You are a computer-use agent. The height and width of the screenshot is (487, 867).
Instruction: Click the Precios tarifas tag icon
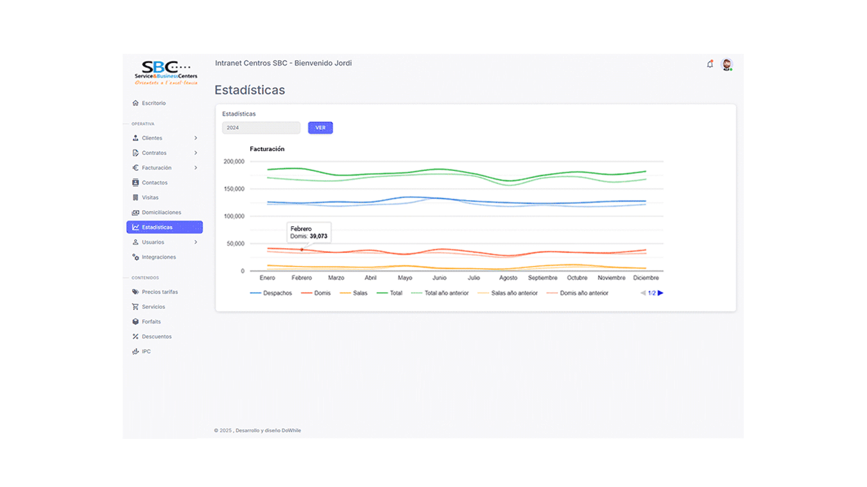tap(135, 292)
